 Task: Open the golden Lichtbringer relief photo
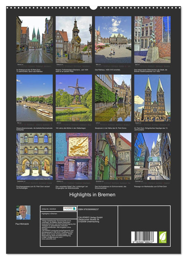point(74,156)
